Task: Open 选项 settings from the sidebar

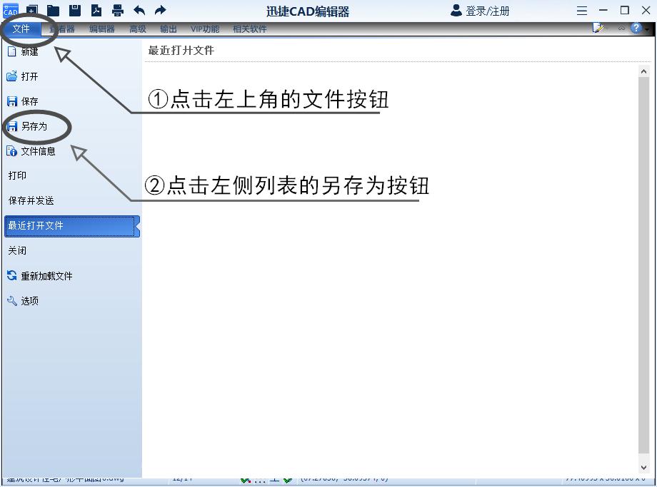Action: click(29, 300)
